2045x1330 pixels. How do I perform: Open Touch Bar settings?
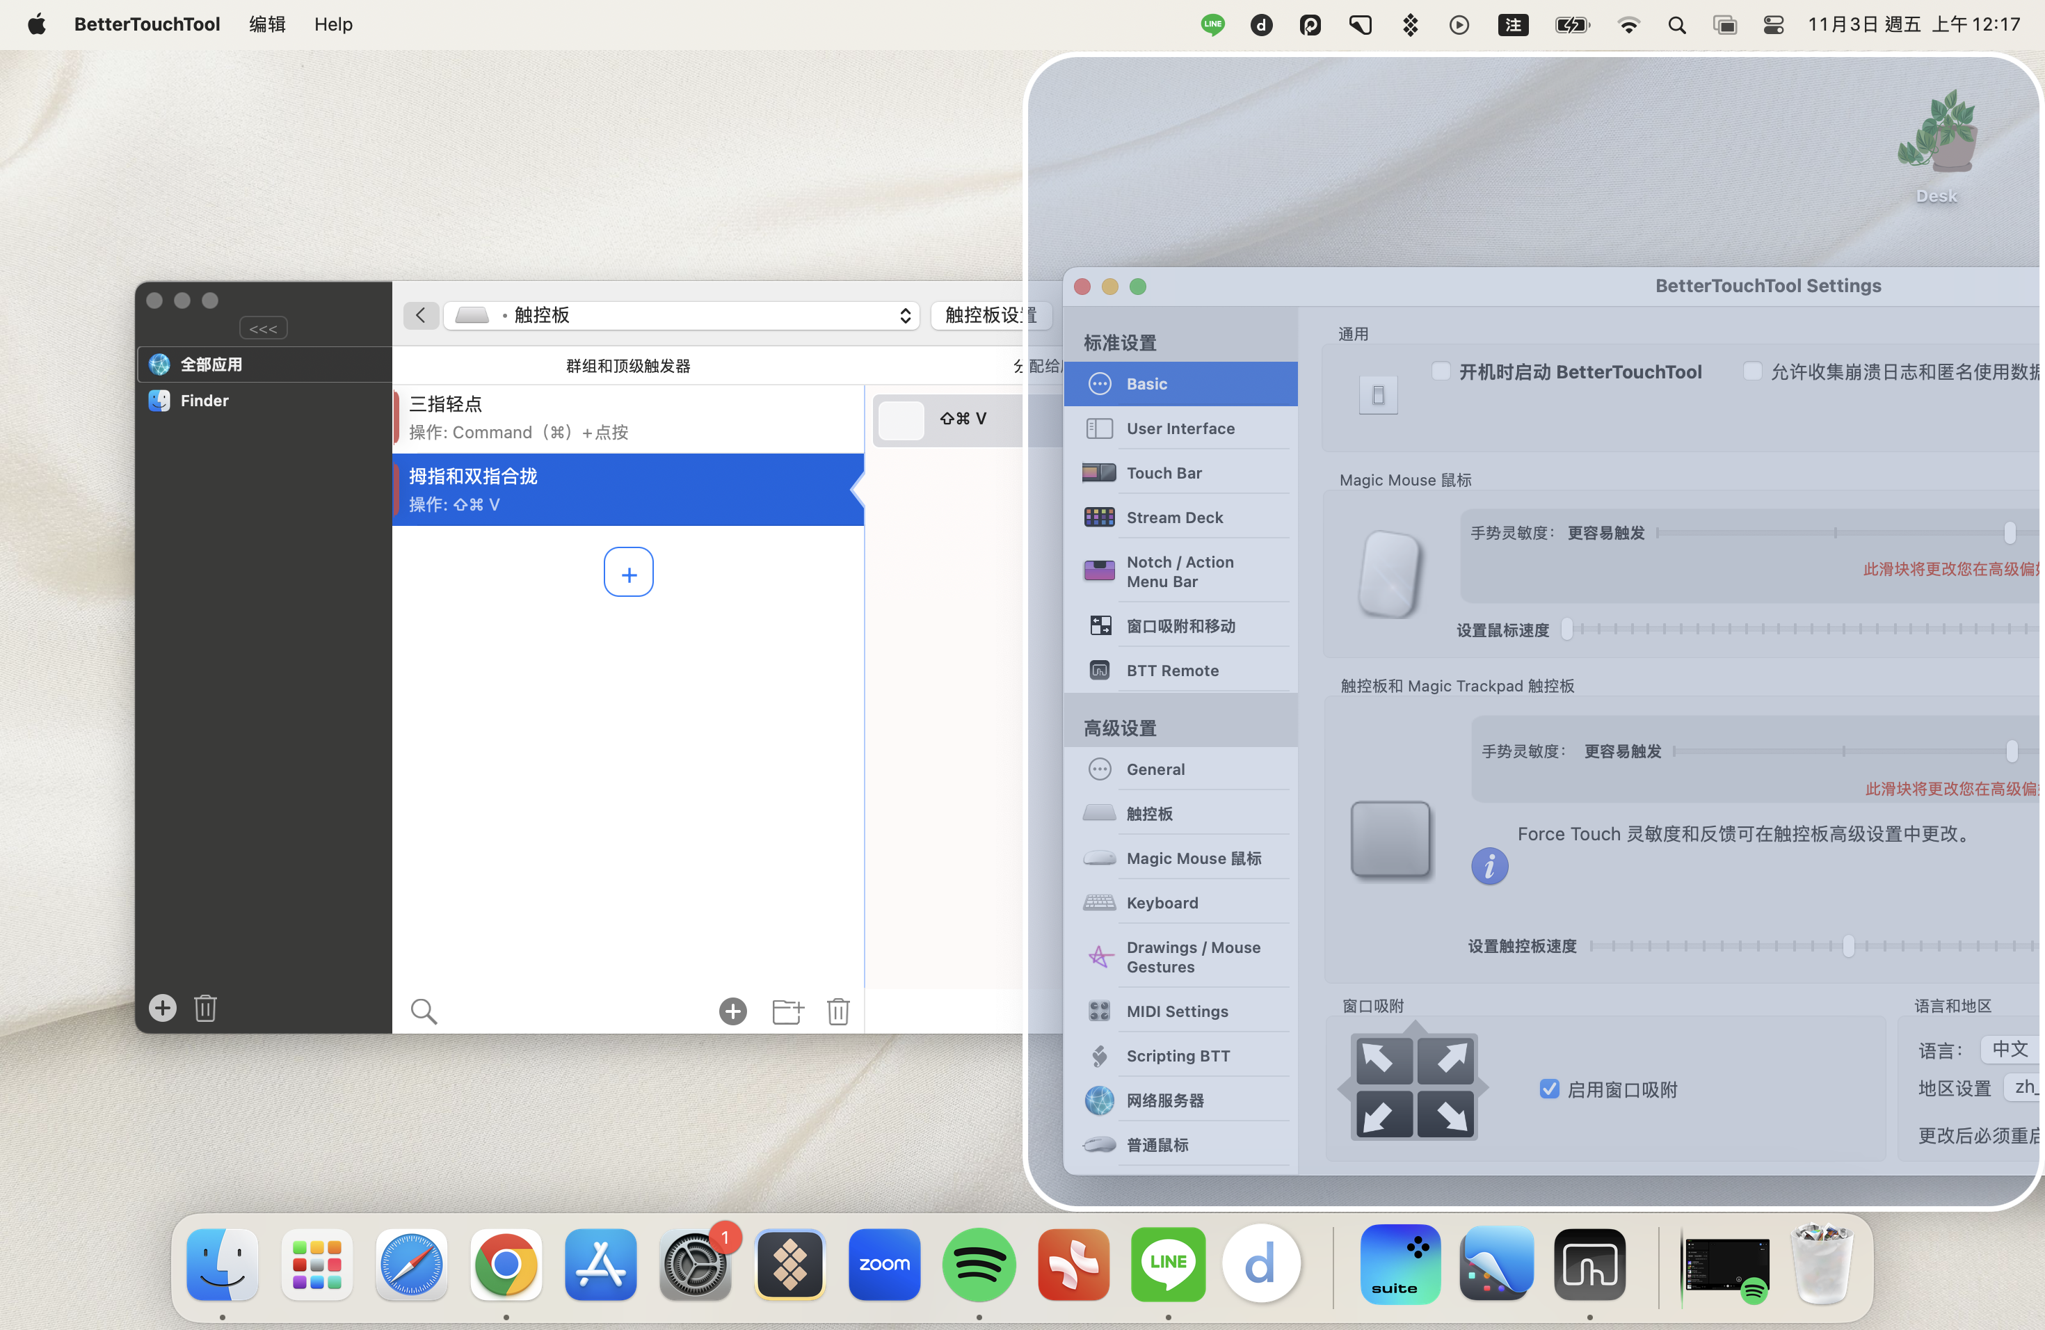pos(1180,472)
